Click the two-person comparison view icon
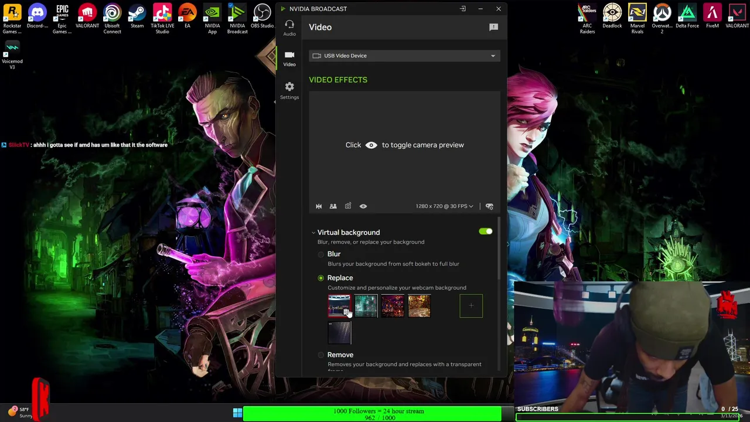The height and width of the screenshot is (422, 750). pyautogui.click(x=333, y=206)
